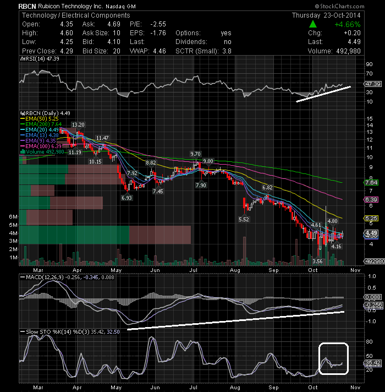Click the Ask Size value 10

coord(117,33)
